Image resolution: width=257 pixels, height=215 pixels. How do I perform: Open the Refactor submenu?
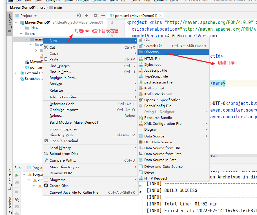click(x=90, y=90)
